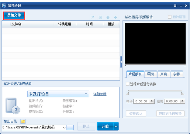Viewport: 190px width, 134px height.
Task: Collapse the preview panel with side arrow
Action: (x=121, y=62)
